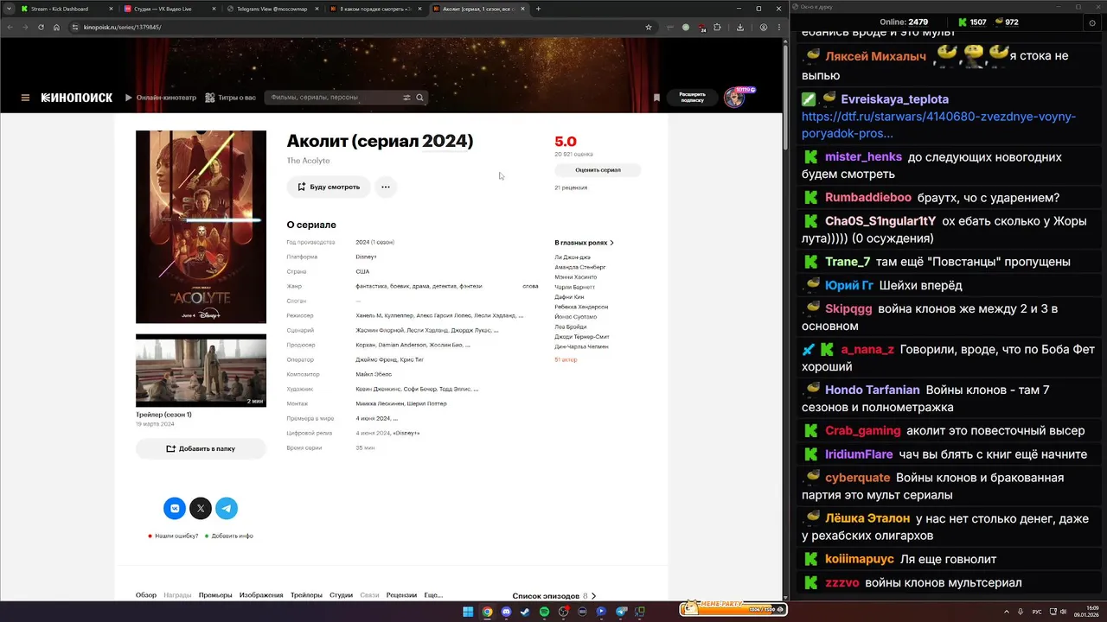Open Steam from taskbar

point(525,612)
